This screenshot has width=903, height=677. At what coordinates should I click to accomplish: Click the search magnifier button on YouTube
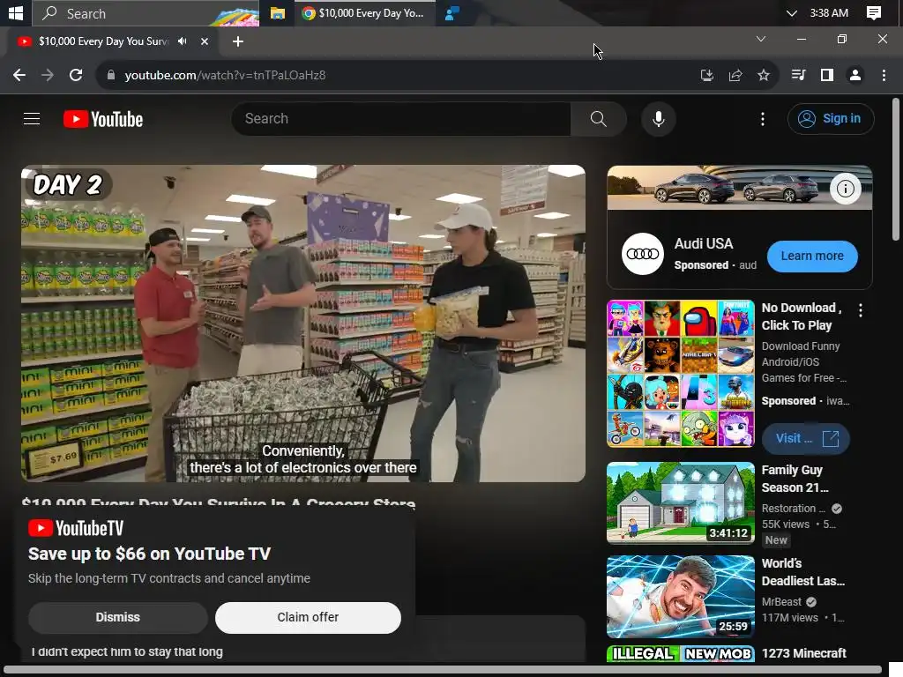(599, 119)
